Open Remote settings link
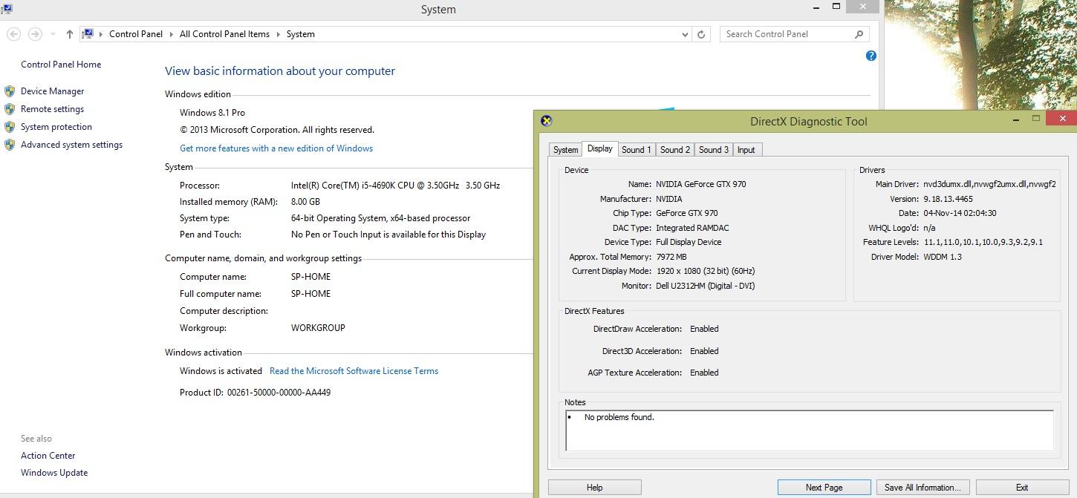Viewport: 1077px width, 498px height. coord(52,109)
